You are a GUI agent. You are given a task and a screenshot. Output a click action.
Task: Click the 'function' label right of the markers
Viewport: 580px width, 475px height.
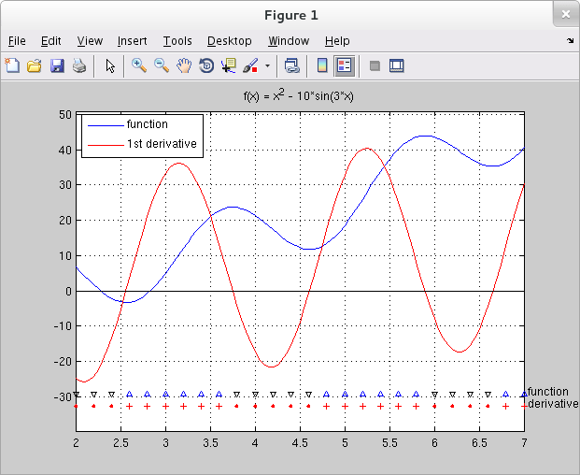[548, 392]
